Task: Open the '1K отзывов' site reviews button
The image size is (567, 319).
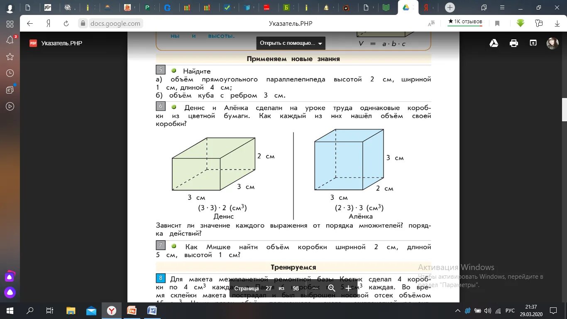Action: (x=465, y=22)
